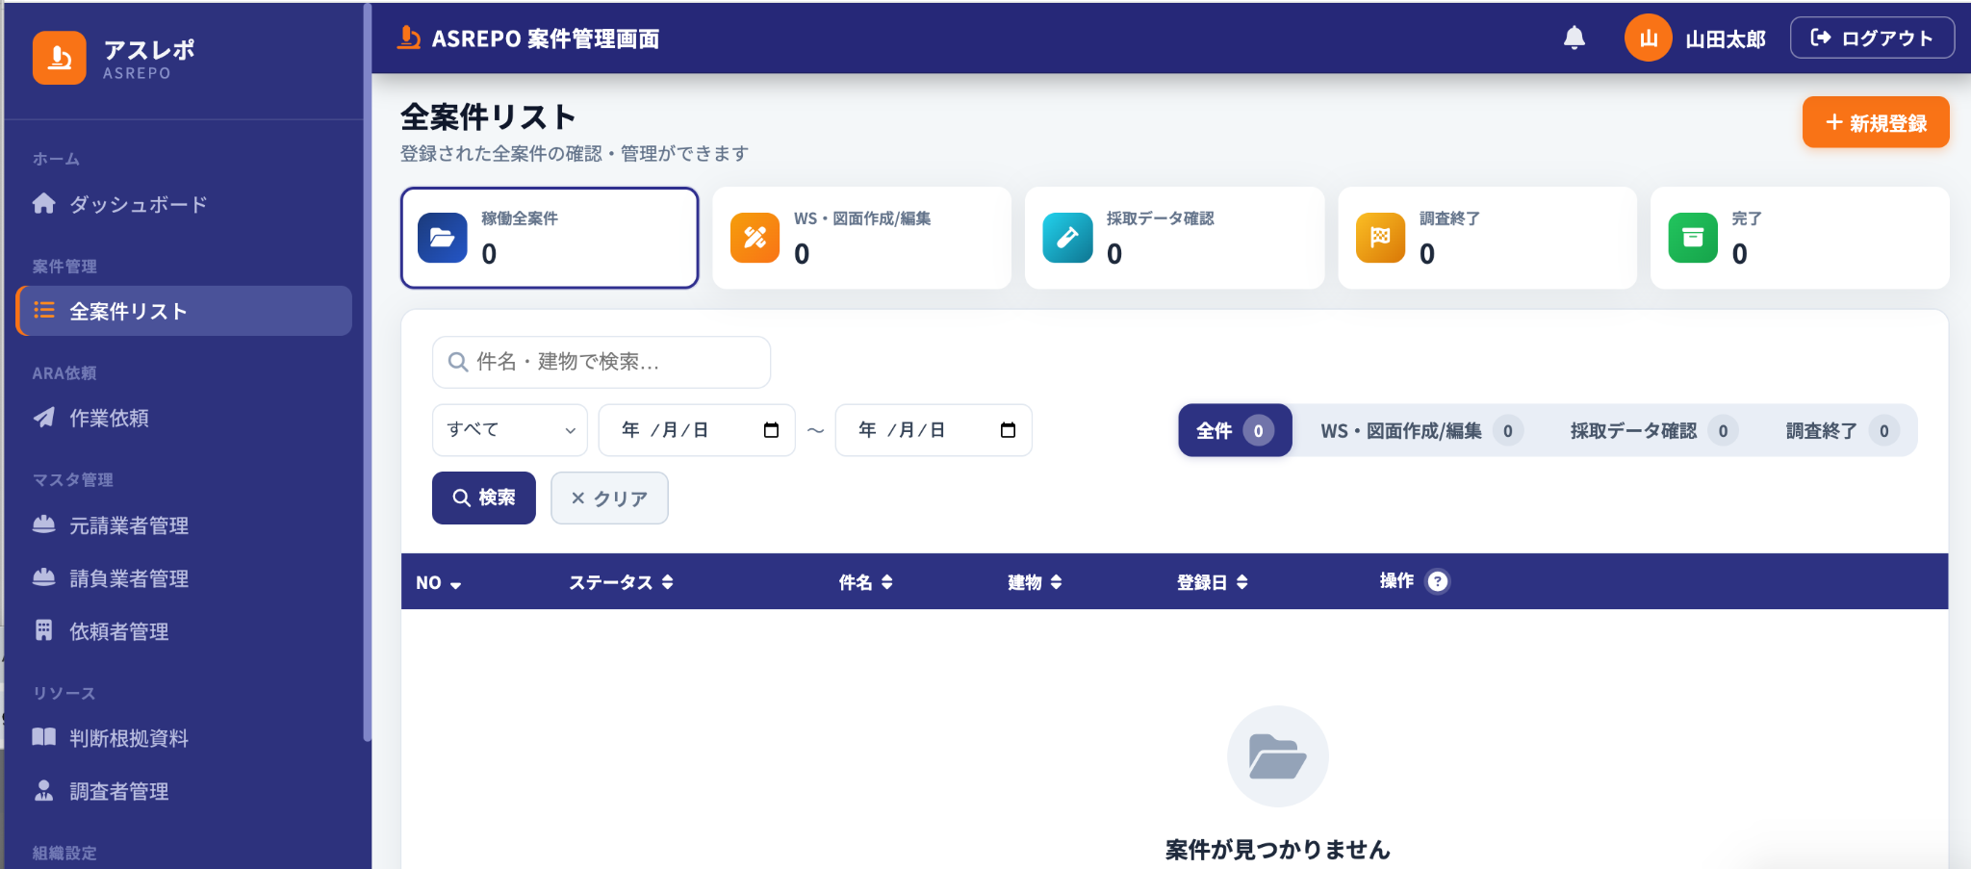Sort the table by ステータス column
This screenshot has width=1971, height=869.
click(x=621, y=582)
